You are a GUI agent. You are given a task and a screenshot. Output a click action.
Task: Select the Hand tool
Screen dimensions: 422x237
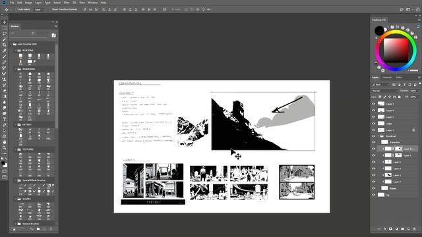5,142
